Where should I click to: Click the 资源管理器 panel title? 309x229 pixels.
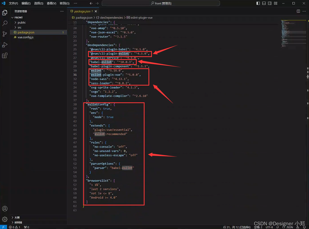pyautogui.click(x=21, y=11)
